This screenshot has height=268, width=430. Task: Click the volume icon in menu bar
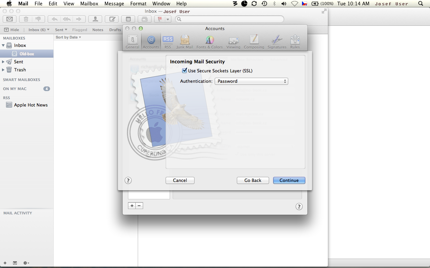[x=284, y=4]
